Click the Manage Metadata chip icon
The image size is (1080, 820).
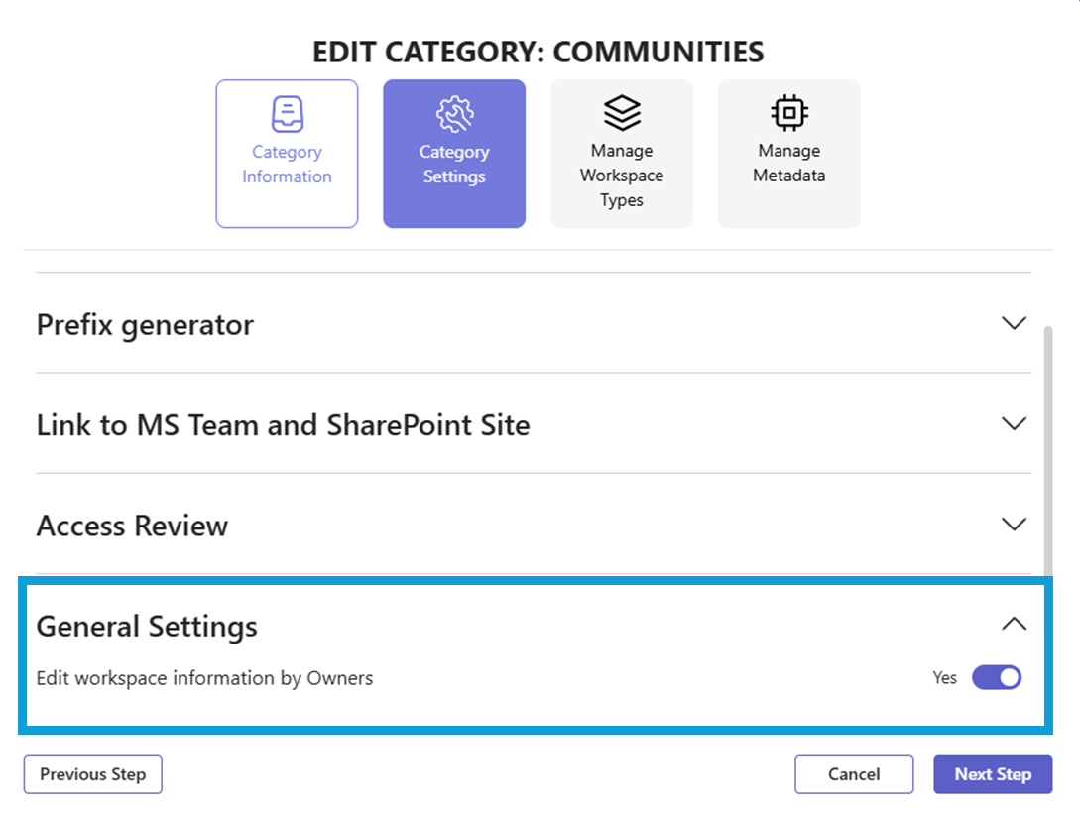click(789, 112)
